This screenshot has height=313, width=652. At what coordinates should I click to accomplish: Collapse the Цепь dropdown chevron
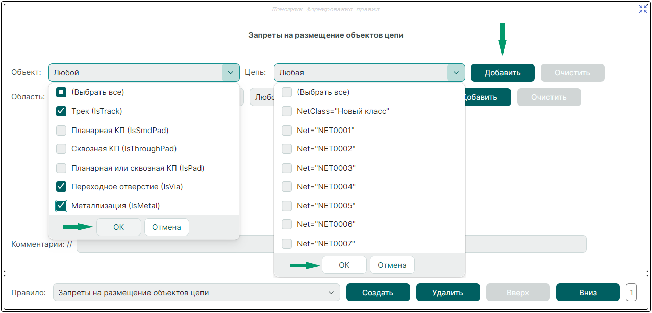pyautogui.click(x=456, y=72)
